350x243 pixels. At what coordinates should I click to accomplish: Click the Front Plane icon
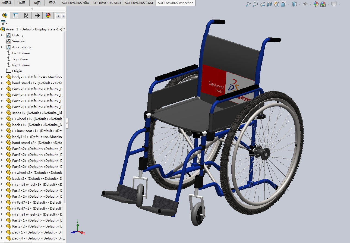[8, 53]
